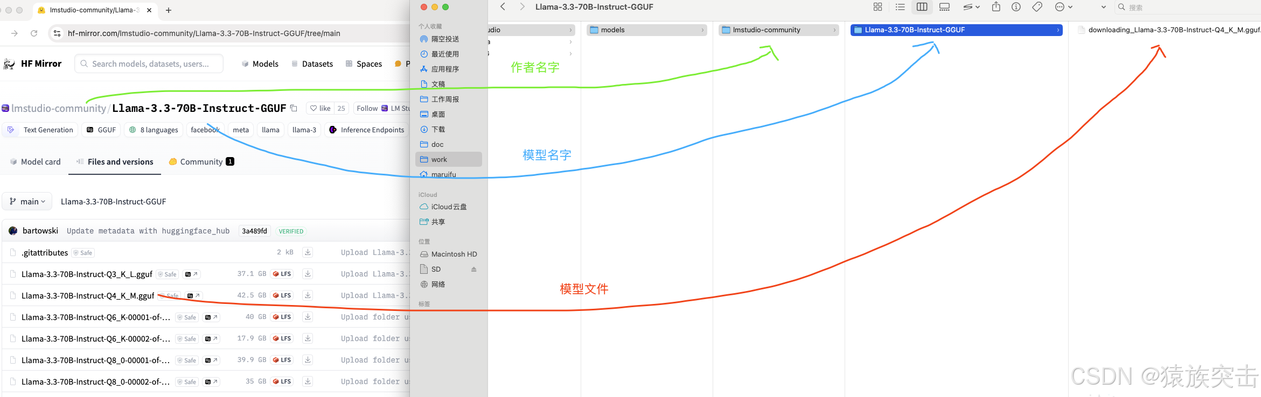Open Datasets in HF Mirror navigation
Image resolution: width=1261 pixels, height=397 pixels.
[x=312, y=63]
